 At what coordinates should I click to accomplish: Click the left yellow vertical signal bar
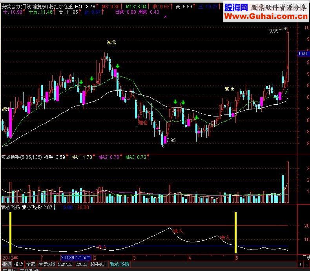tap(11, 233)
